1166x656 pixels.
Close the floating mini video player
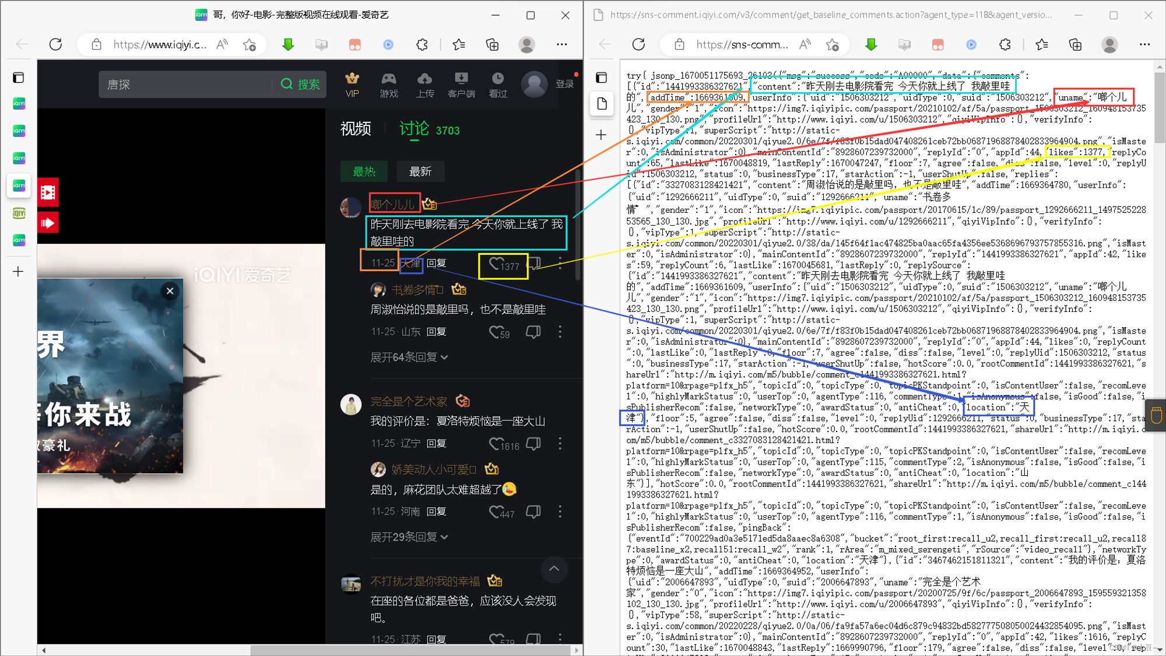click(x=170, y=291)
